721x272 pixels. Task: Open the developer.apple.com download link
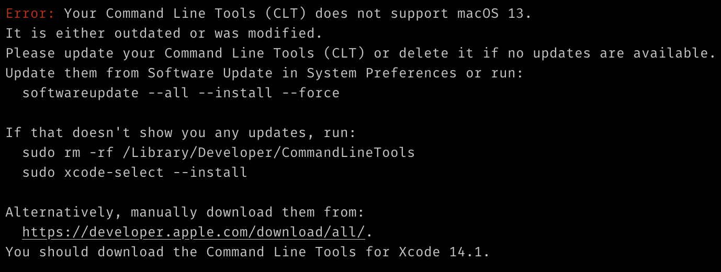193,232
